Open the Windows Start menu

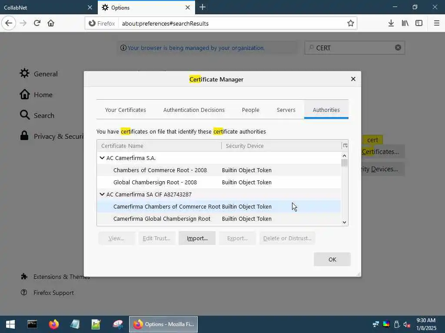10,324
